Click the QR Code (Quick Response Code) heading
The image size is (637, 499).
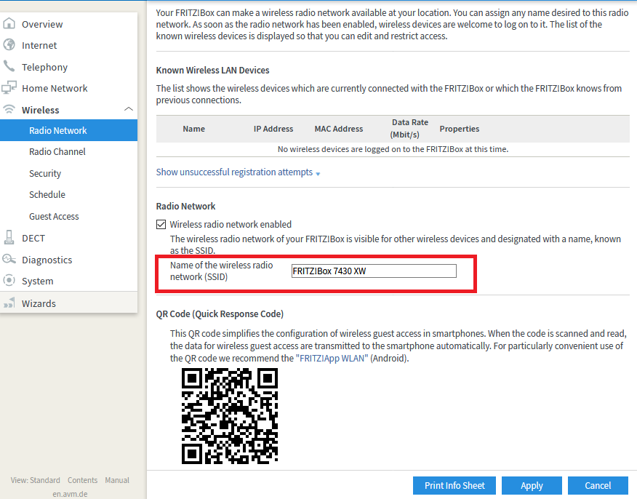pos(220,314)
